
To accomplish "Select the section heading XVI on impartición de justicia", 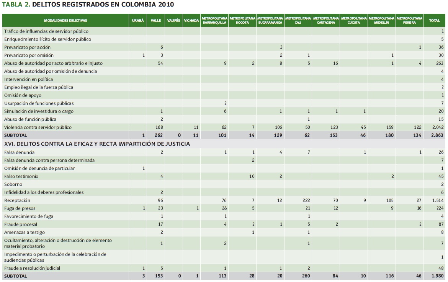I will (97, 144).
